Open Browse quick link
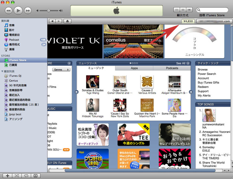Screen dimensions: 233x179 [203, 69]
